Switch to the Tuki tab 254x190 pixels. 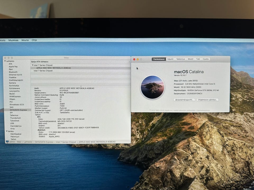coord(198,59)
